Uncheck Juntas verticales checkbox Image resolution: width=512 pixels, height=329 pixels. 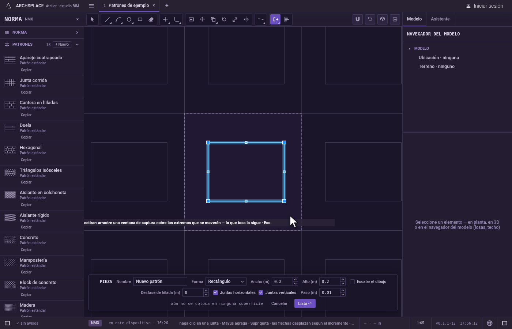point(261,292)
